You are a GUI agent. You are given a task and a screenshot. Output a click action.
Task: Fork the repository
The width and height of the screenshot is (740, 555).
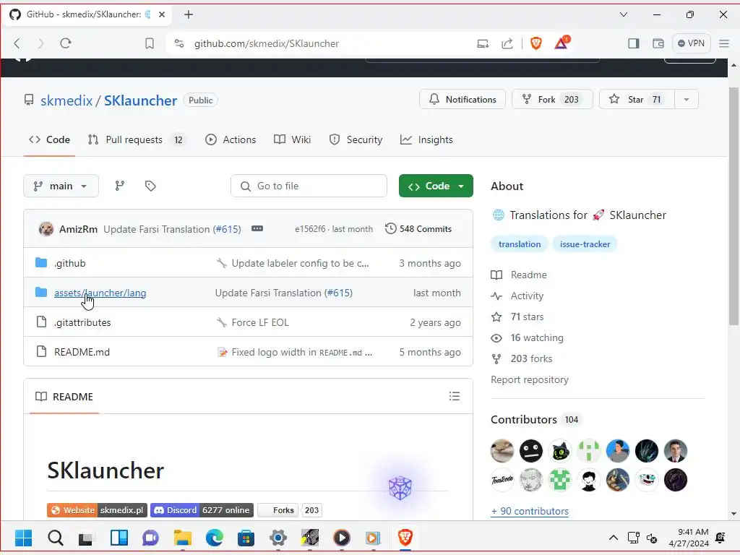point(552,100)
